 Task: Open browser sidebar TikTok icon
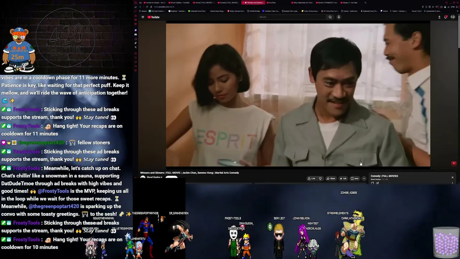coord(135,43)
